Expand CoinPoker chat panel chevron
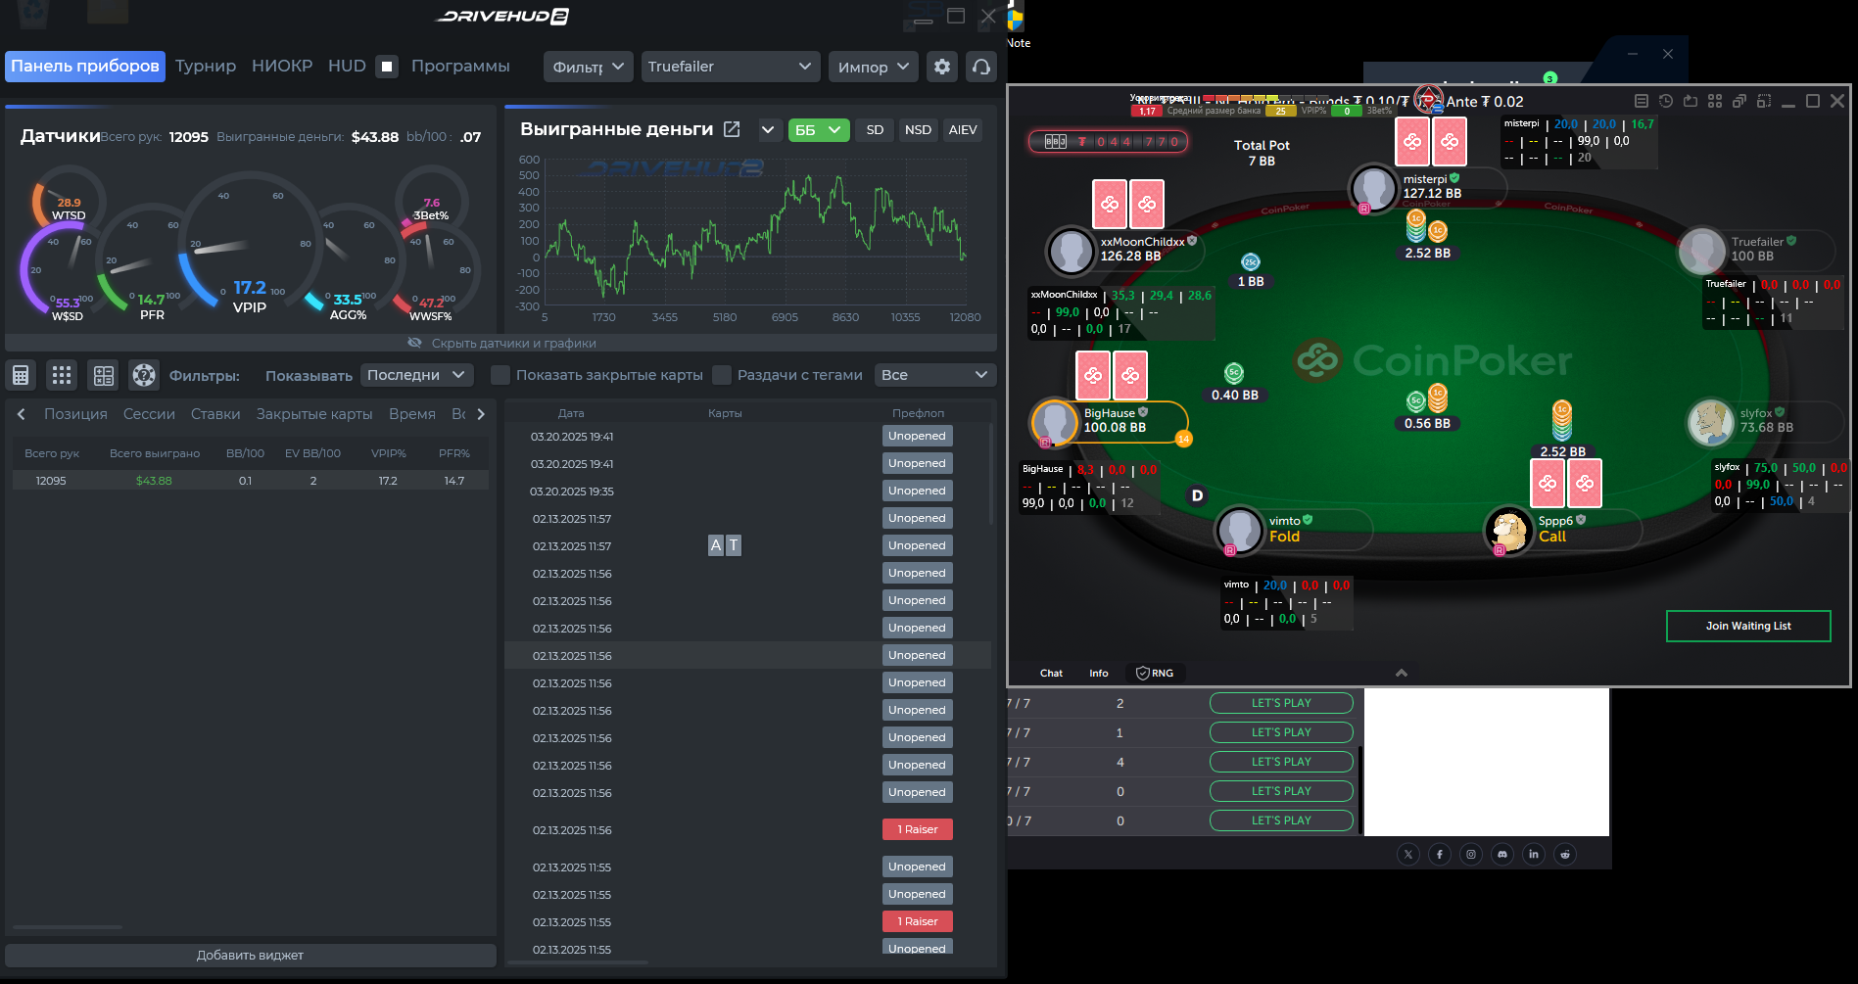Screen dimensions: 1858x984 (x=1402, y=673)
